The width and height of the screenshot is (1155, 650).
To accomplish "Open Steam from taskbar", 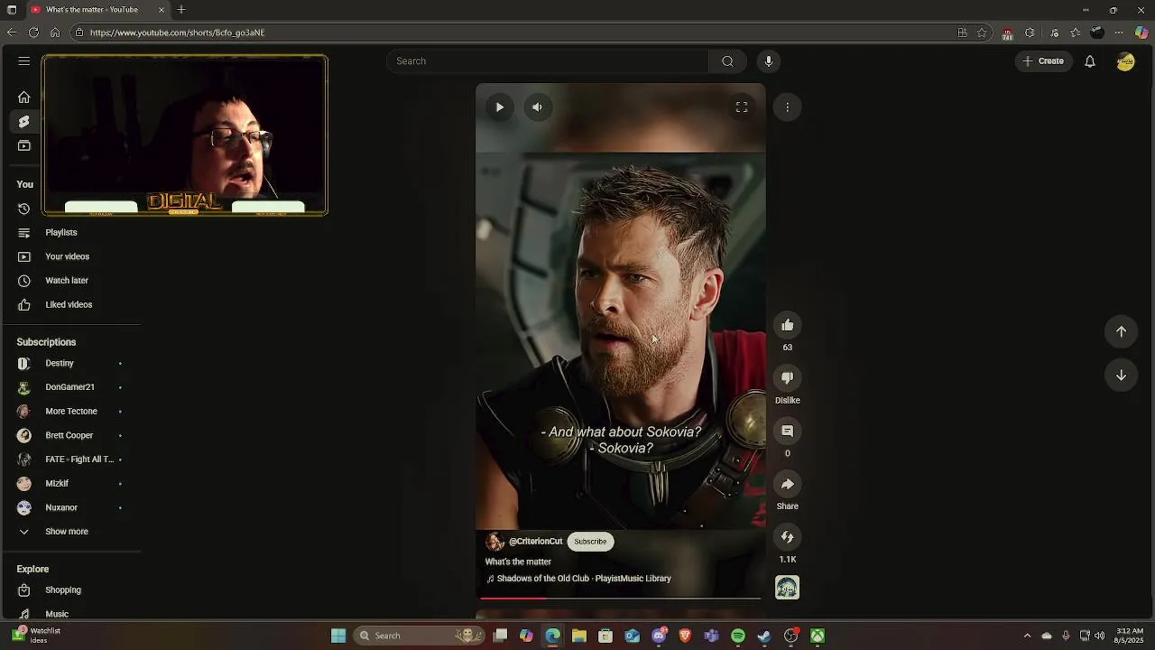I will (x=764, y=636).
